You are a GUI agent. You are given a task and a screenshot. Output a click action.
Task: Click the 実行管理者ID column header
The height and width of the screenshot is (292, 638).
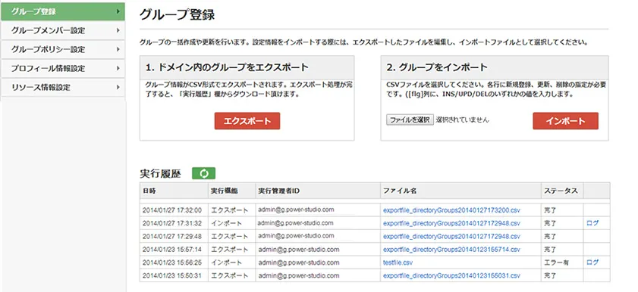point(318,191)
